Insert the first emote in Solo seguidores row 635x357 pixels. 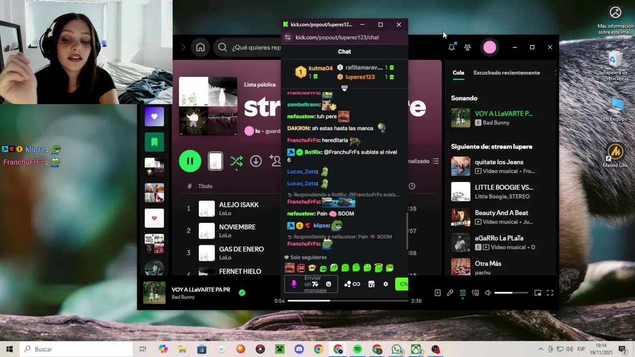290,268
